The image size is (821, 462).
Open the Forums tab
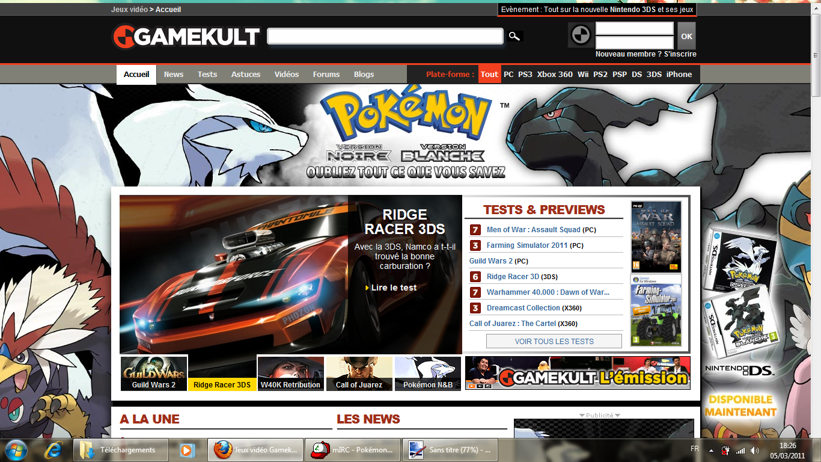click(326, 75)
